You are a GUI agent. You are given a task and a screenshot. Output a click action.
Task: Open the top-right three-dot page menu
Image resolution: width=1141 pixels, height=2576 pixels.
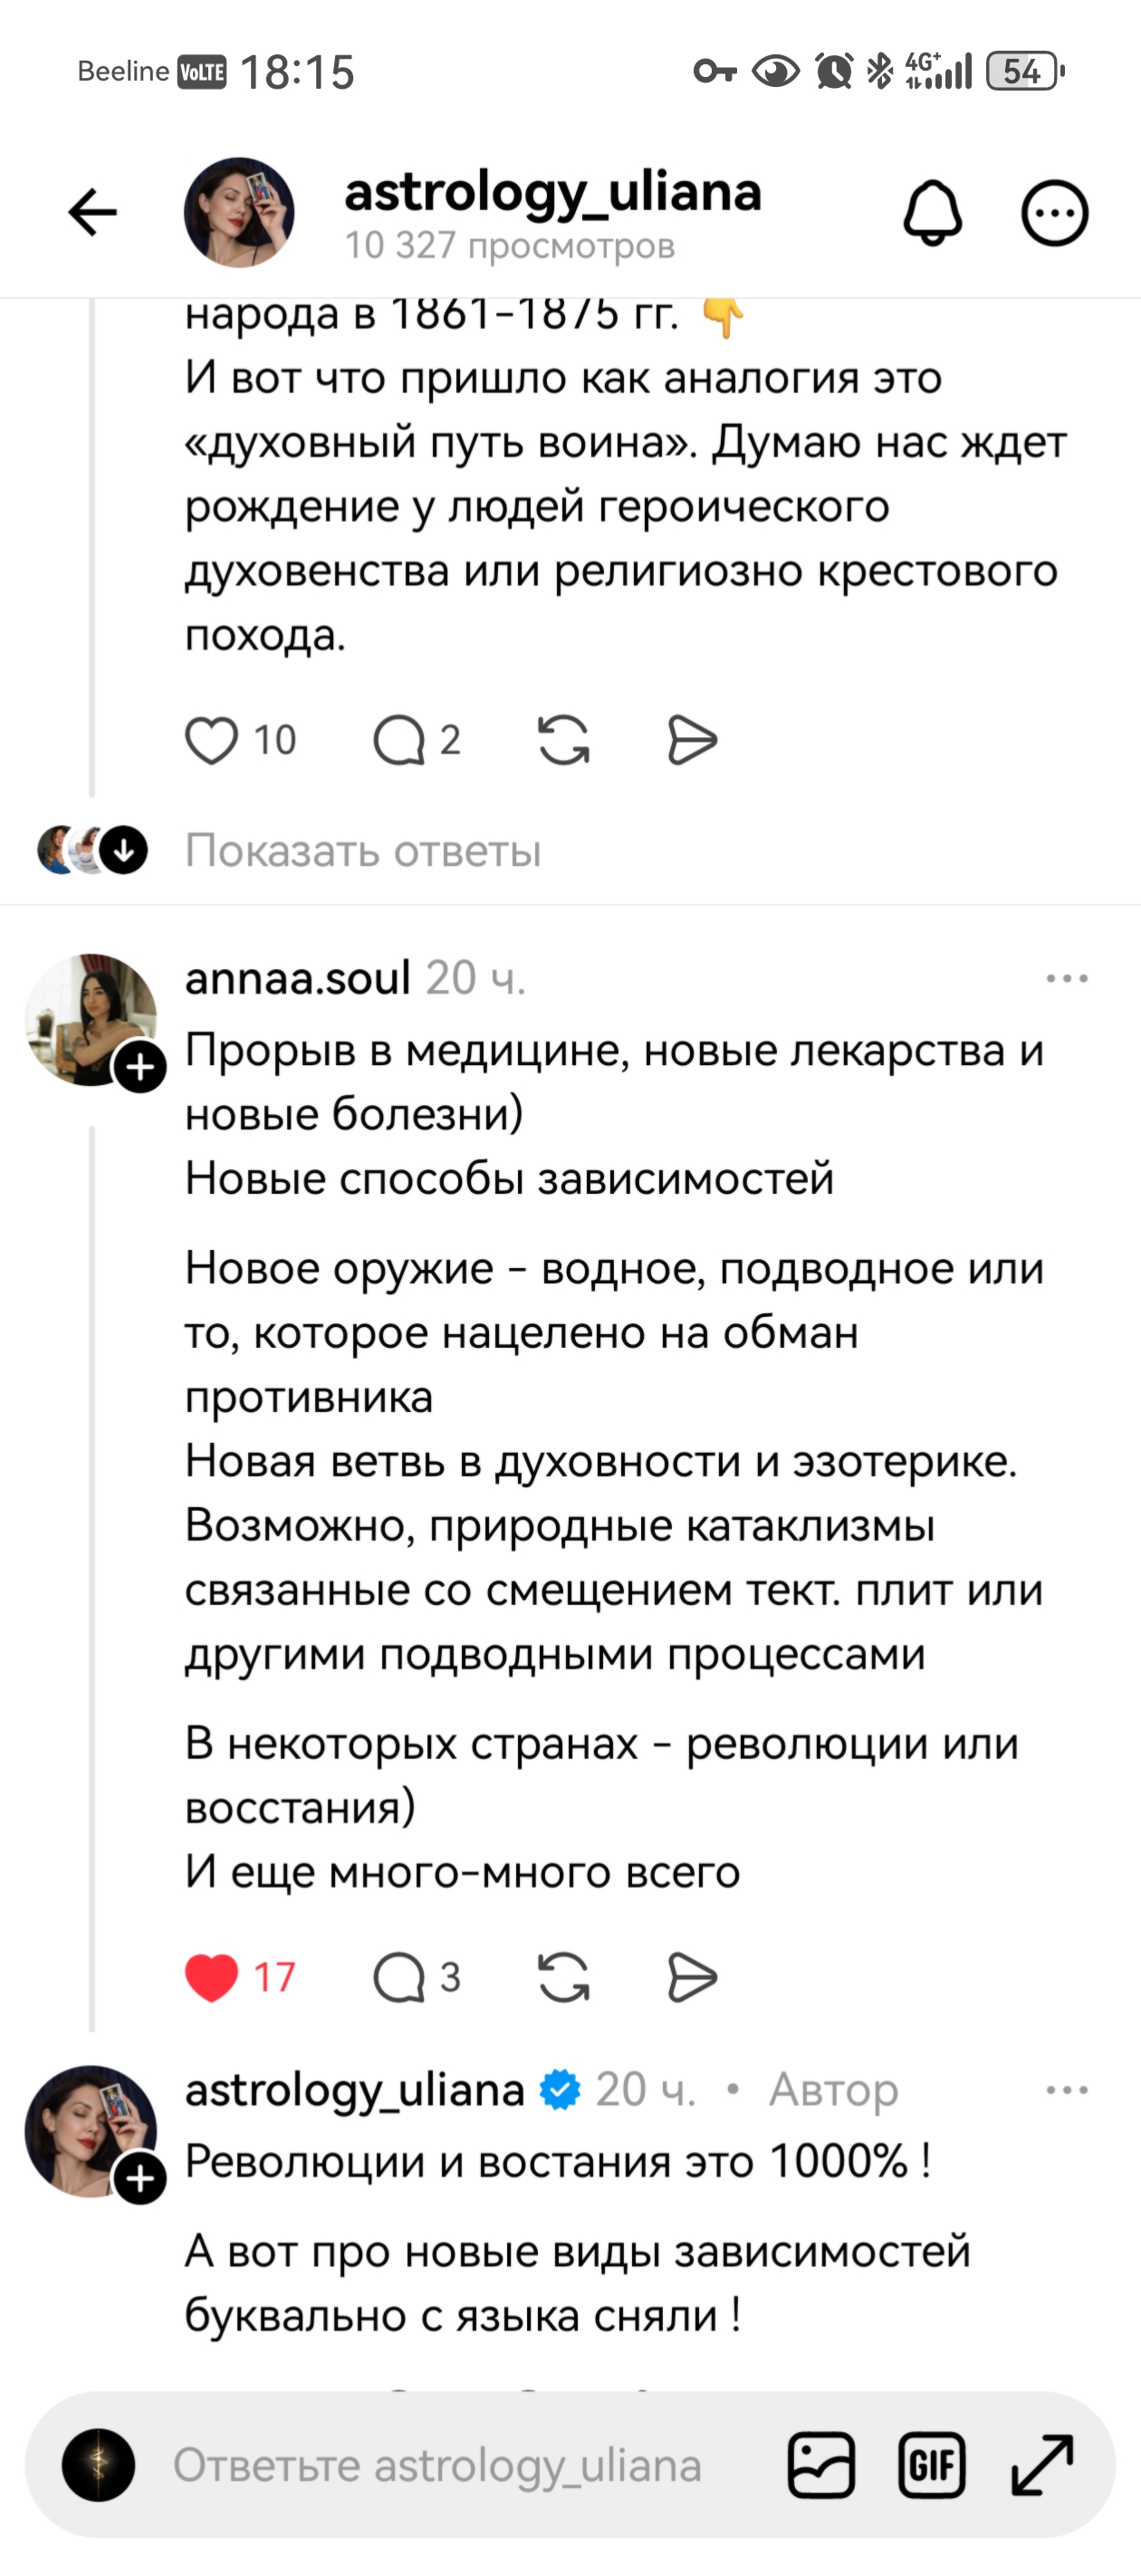(1057, 212)
